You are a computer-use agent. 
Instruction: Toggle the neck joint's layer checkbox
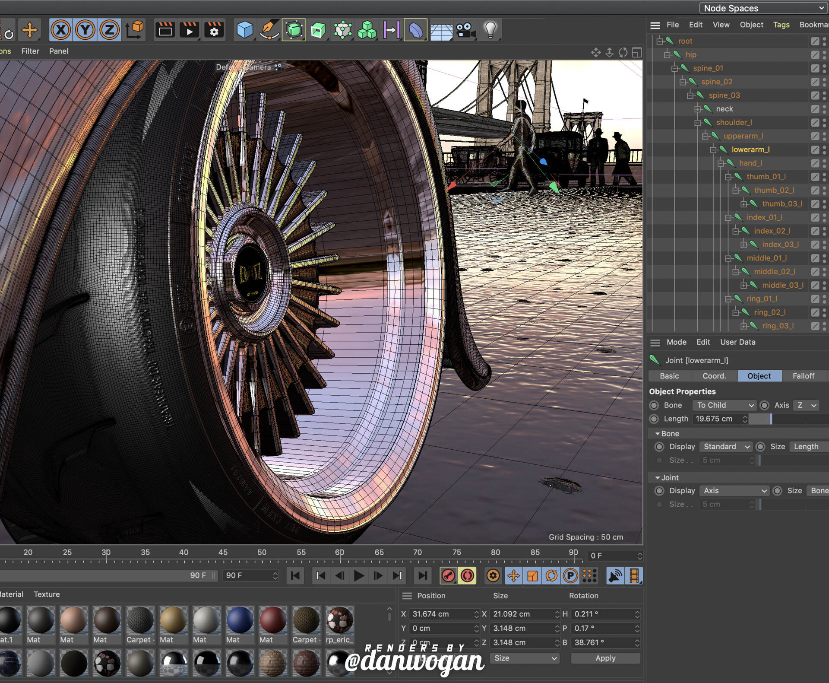pos(815,109)
